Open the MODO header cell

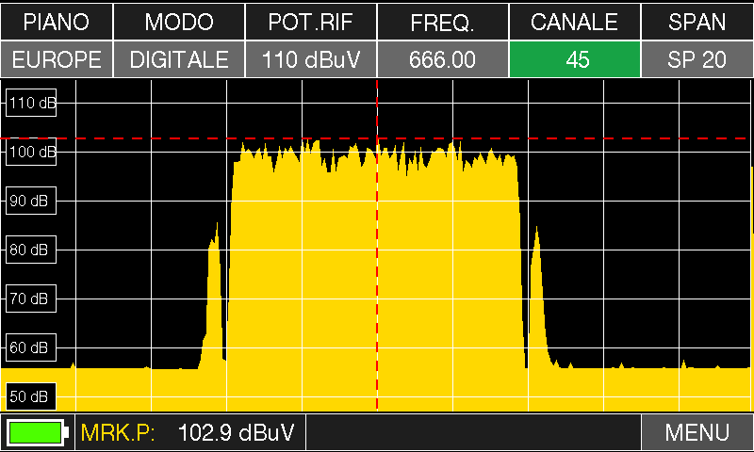tap(179, 22)
